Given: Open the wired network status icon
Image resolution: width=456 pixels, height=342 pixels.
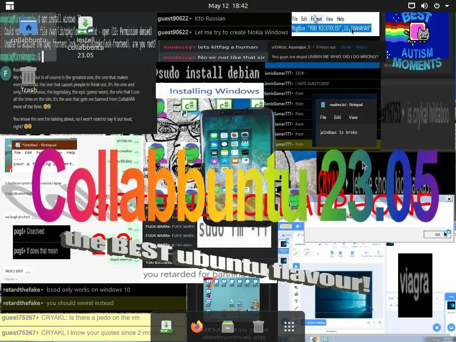Looking at the screenshot, I should coord(412,5).
